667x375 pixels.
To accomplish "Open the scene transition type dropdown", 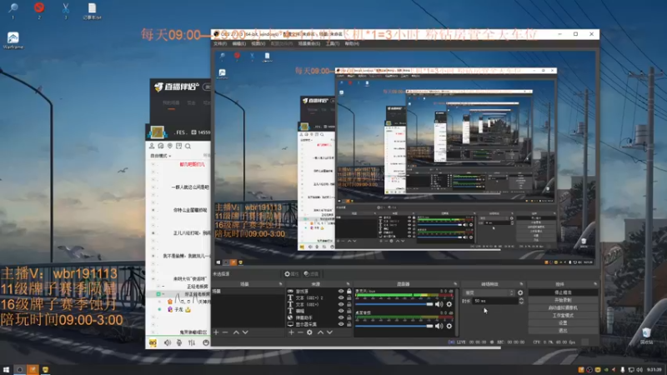I will point(489,292).
